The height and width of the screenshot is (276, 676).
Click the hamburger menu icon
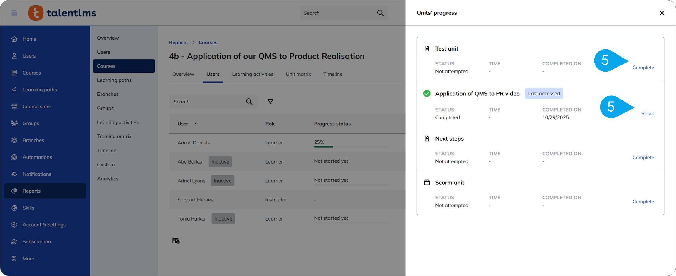tap(14, 13)
